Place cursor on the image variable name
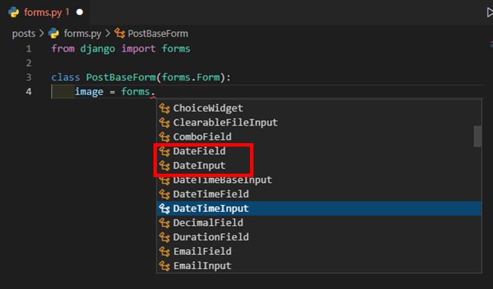493x289 pixels. pyautogui.click(x=89, y=92)
